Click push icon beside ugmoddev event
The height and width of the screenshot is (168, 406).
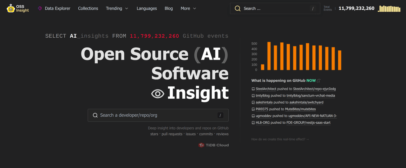click(253, 116)
